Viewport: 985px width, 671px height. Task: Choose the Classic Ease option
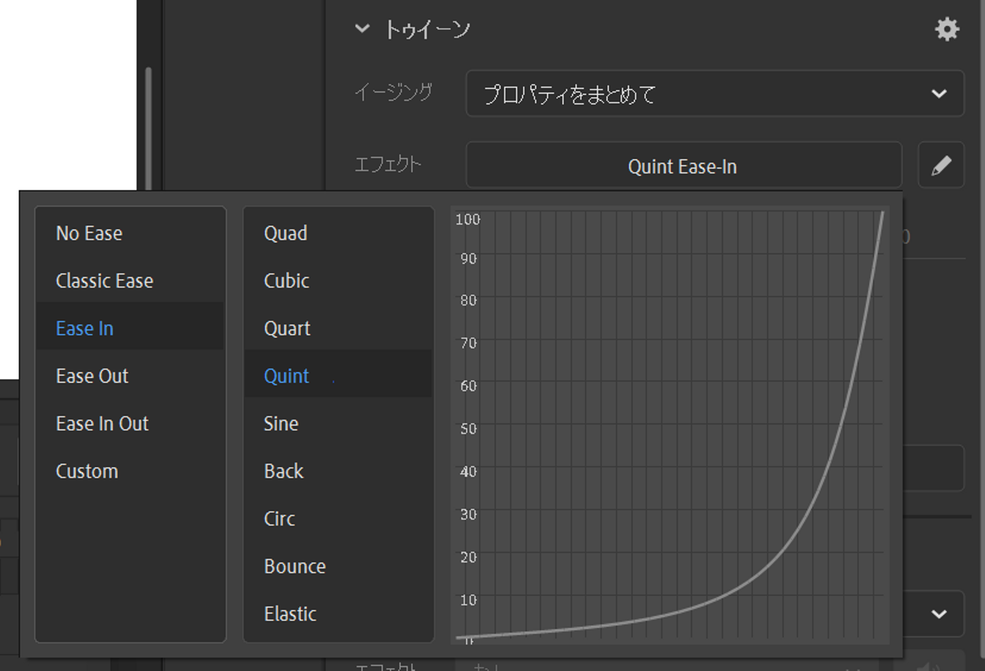coord(105,281)
